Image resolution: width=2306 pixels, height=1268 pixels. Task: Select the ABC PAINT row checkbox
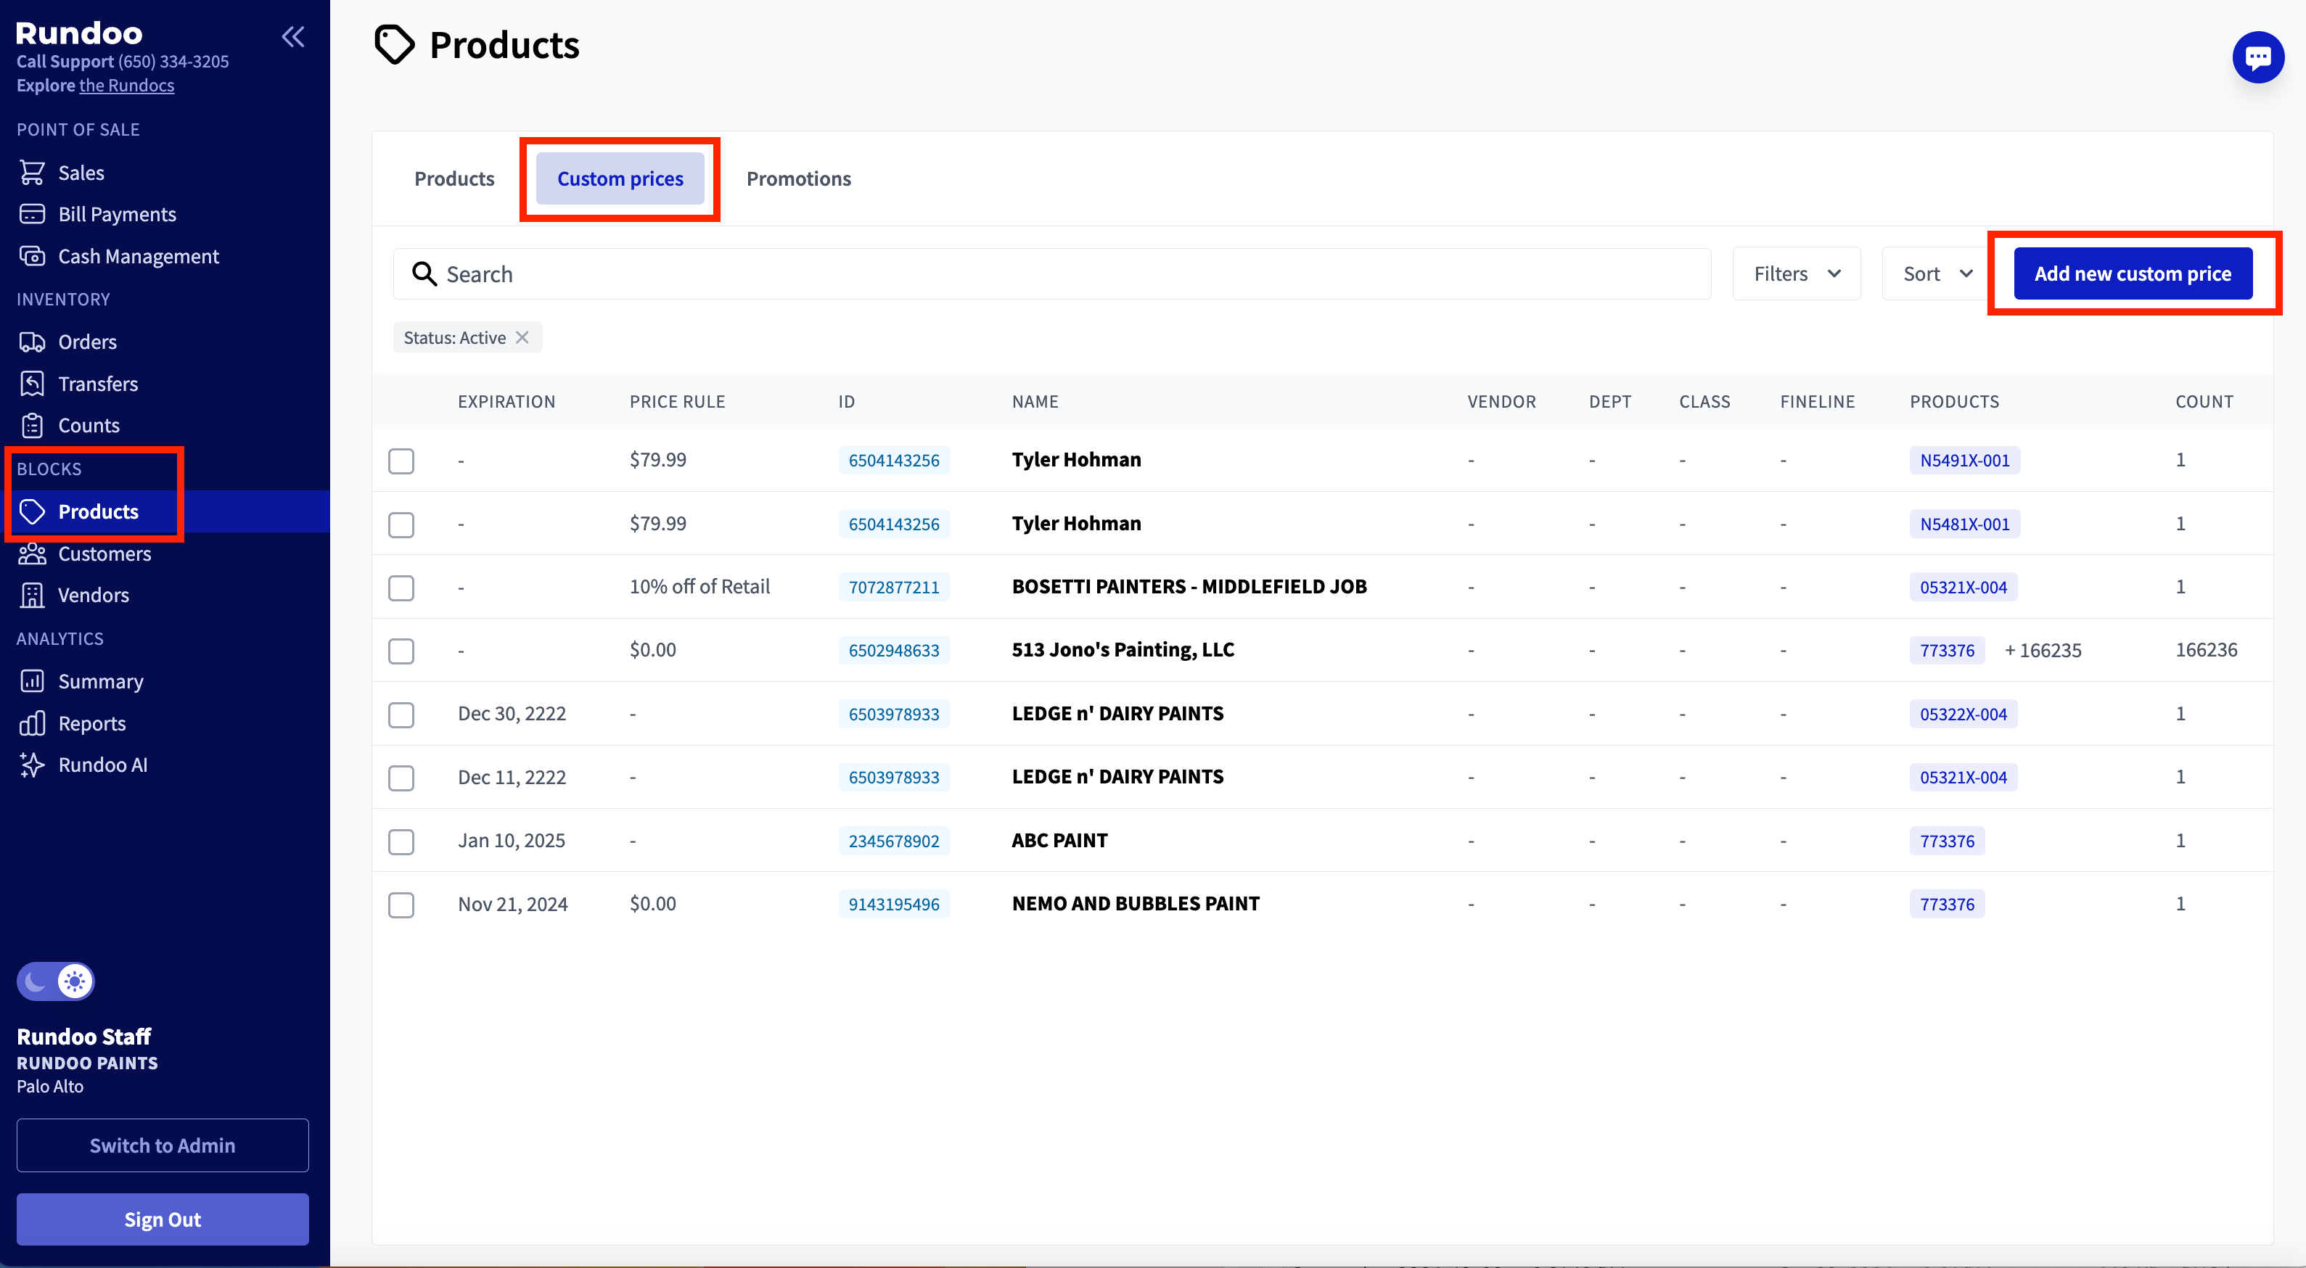click(x=401, y=841)
